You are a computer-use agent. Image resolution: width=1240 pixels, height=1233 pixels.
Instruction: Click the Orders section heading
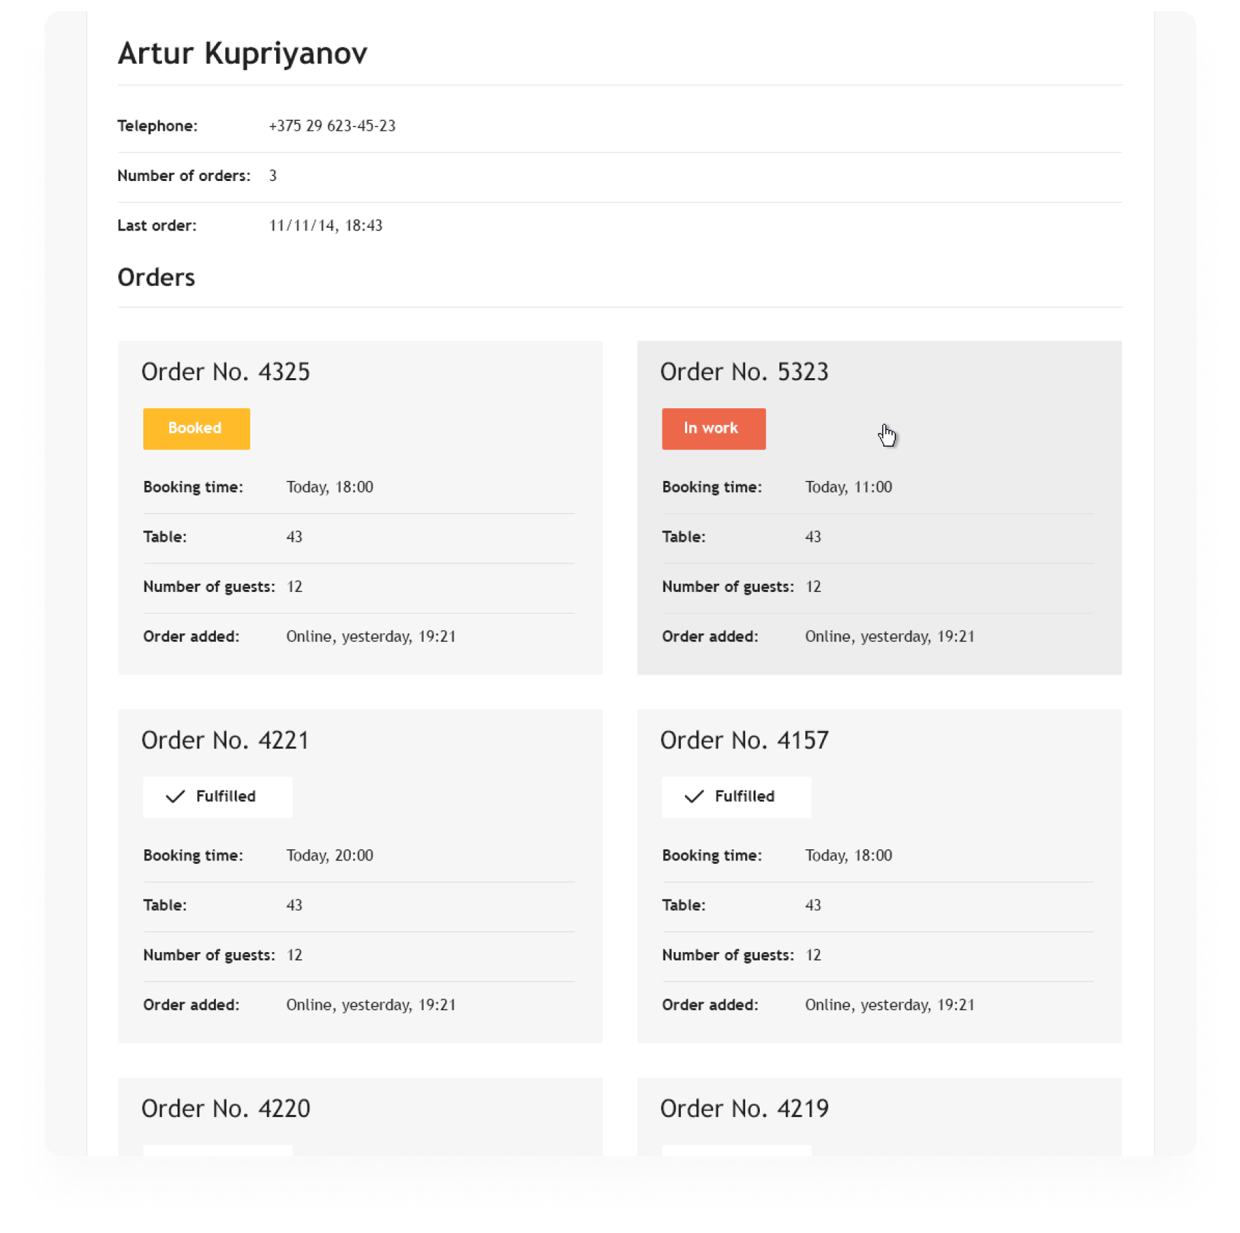pyautogui.click(x=156, y=277)
